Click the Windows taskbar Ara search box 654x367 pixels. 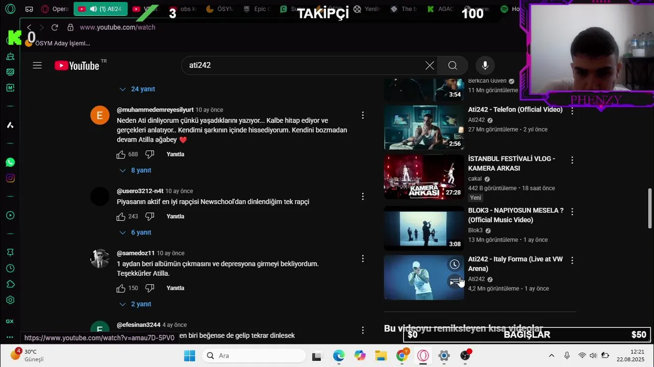pyautogui.click(x=253, y=356)
